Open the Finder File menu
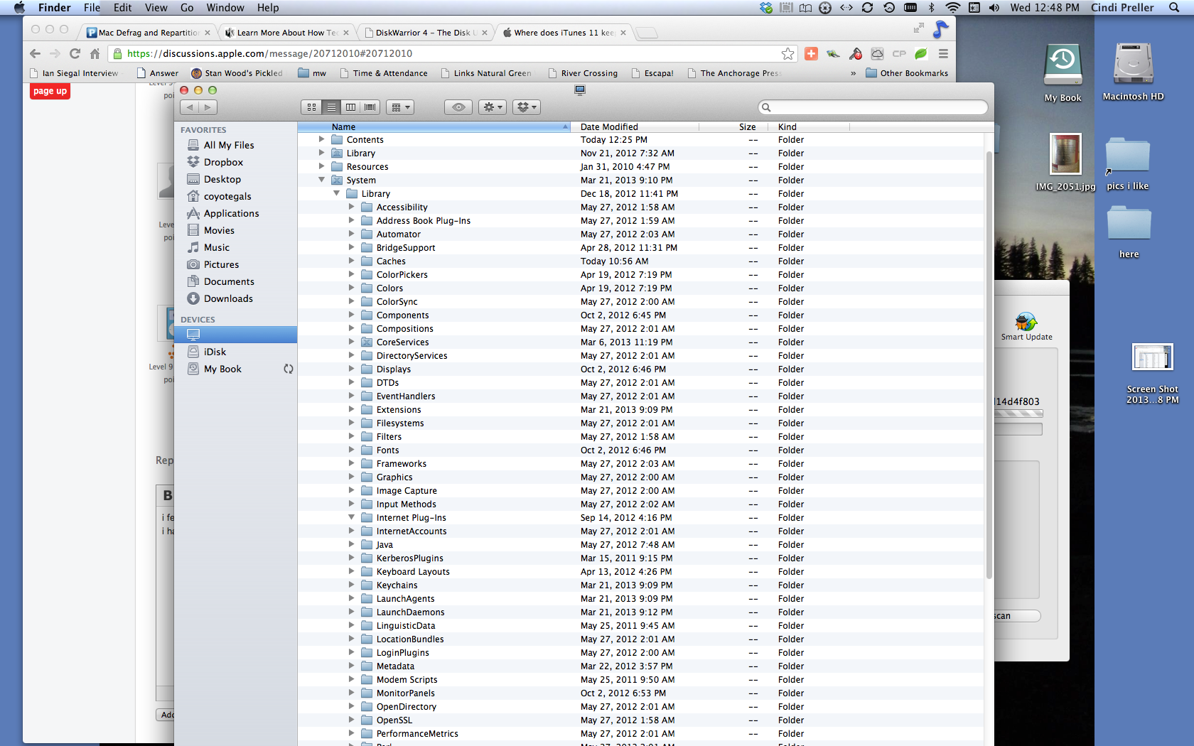 pos(92,8)
